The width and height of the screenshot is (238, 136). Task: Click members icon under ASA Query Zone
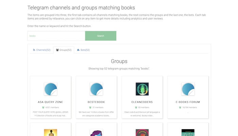click(x=43, y=108)
